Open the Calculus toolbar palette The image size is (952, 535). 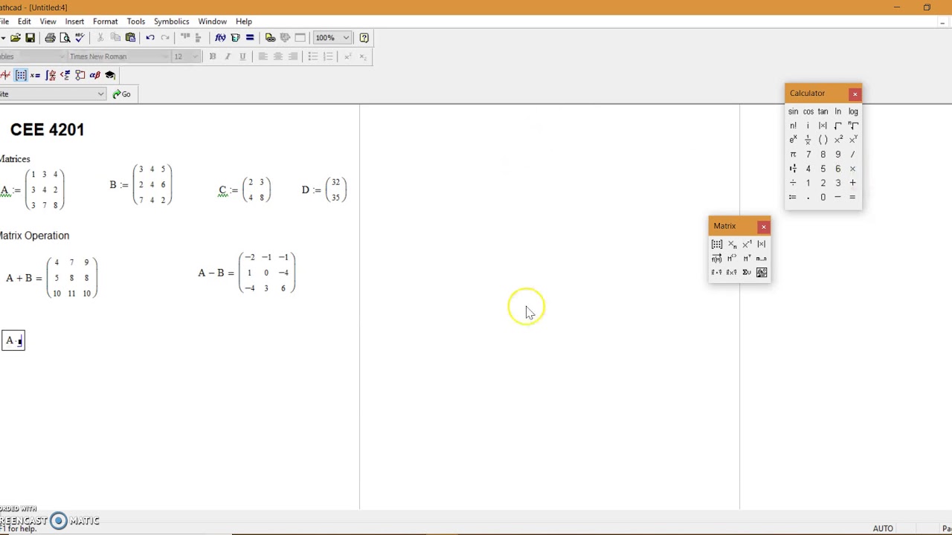pyautogui.click(x=51, y=75)
